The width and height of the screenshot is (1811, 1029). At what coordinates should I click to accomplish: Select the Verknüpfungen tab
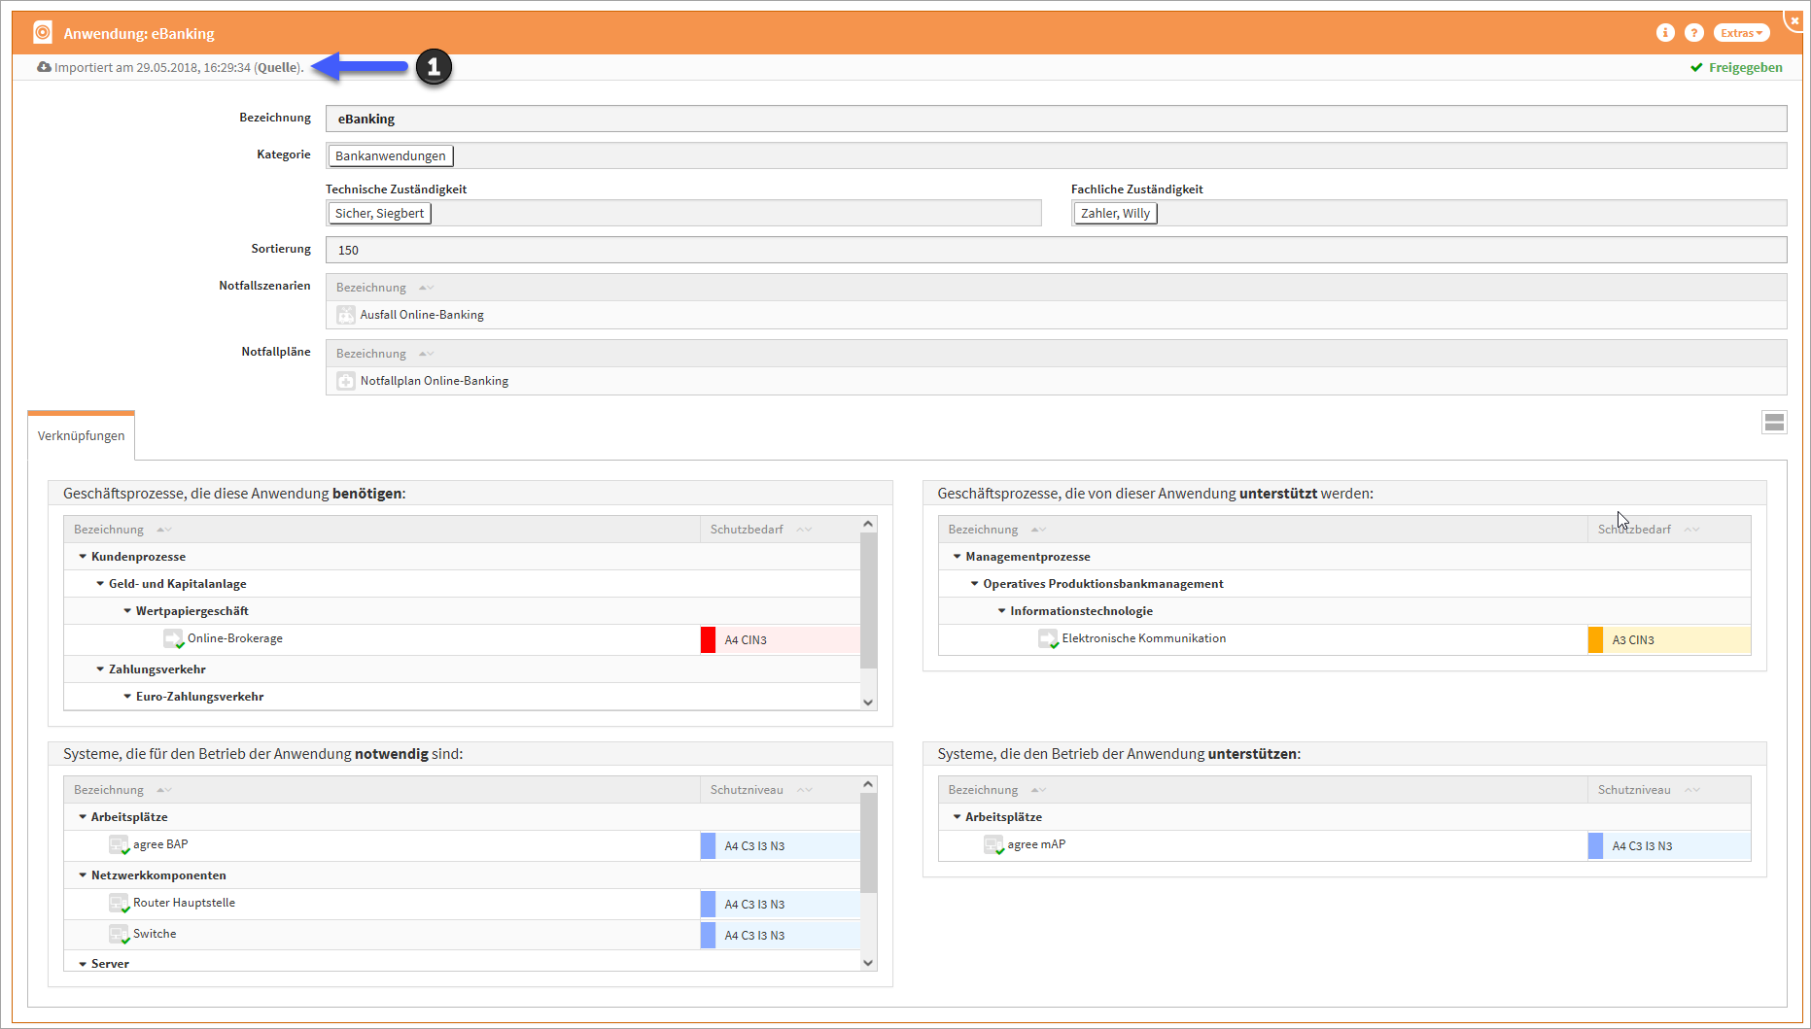tap(82, 435)
